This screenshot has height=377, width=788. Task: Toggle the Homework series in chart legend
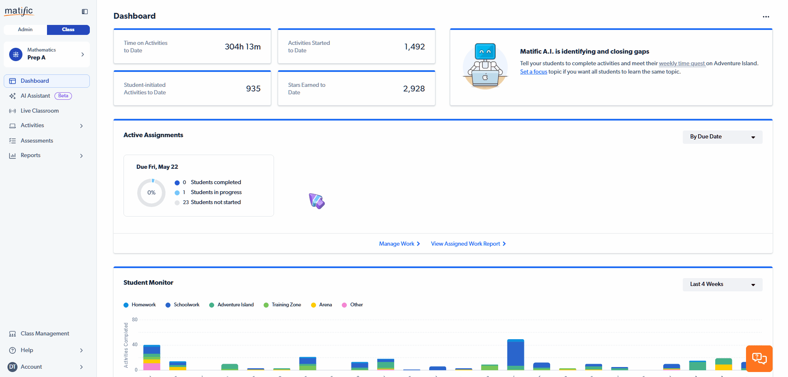(140, 305)
